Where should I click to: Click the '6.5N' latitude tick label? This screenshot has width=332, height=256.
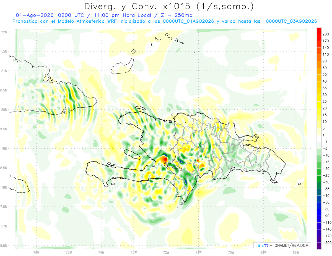[x=4, y=246]
